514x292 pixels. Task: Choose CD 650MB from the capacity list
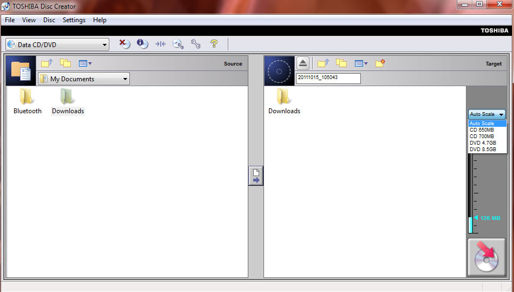[487, 130]
